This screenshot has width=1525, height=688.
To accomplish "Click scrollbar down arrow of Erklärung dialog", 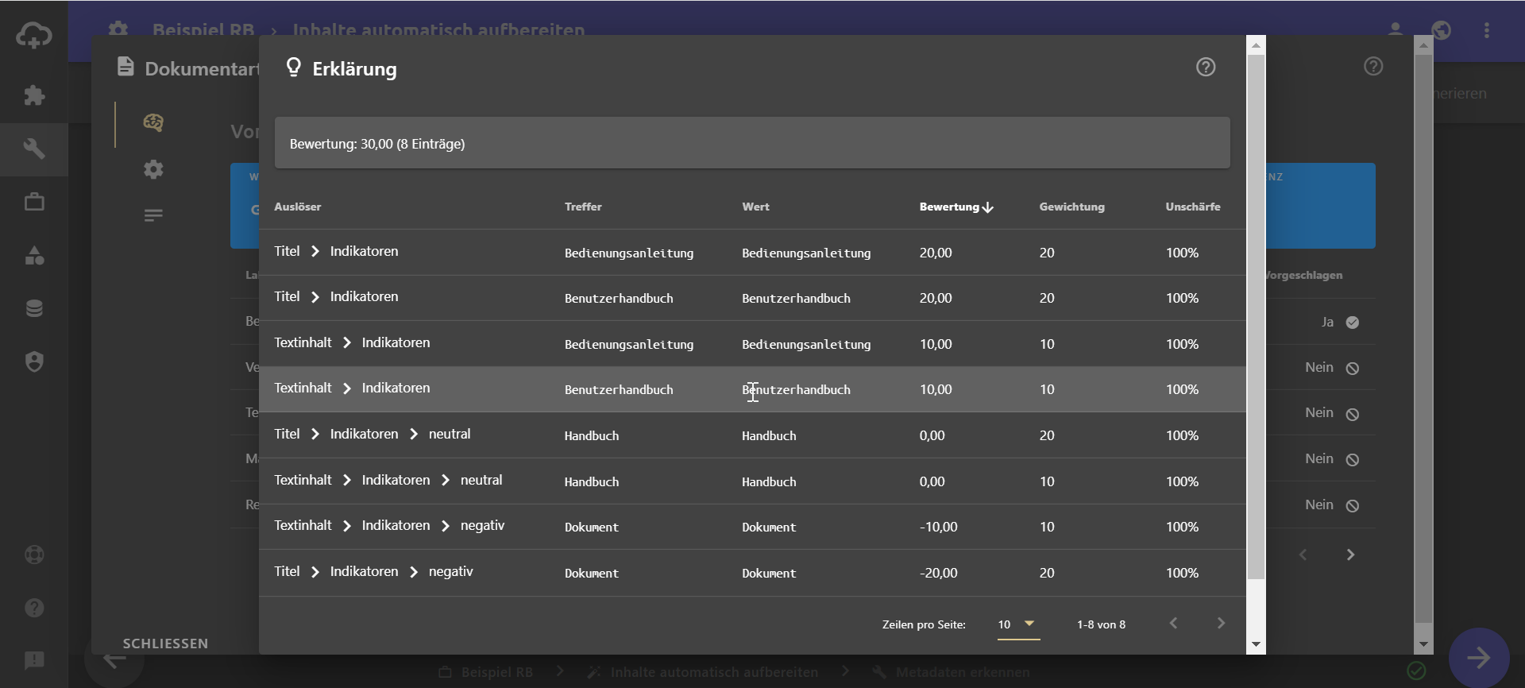I will click(x=1256, y=644).
